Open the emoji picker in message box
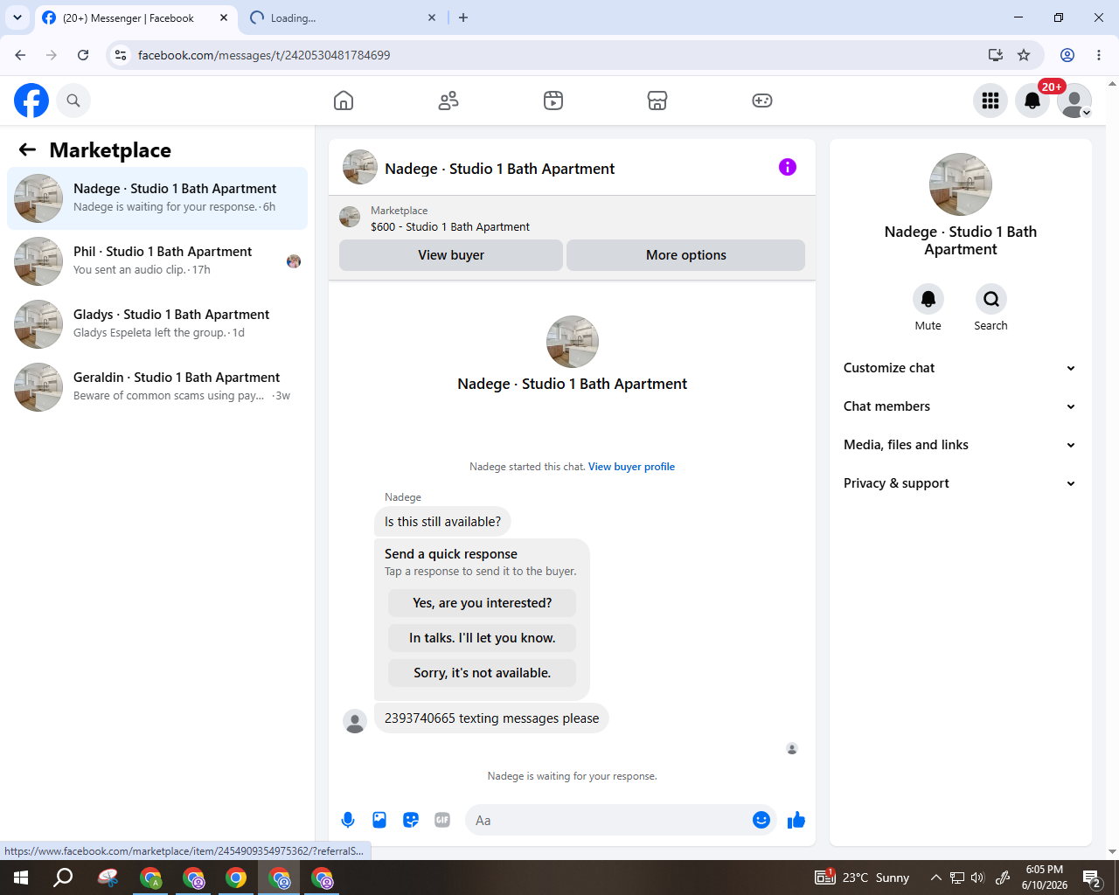Image resolution: width=1119 pixels, height=895 pixels. tap(761, 820)
